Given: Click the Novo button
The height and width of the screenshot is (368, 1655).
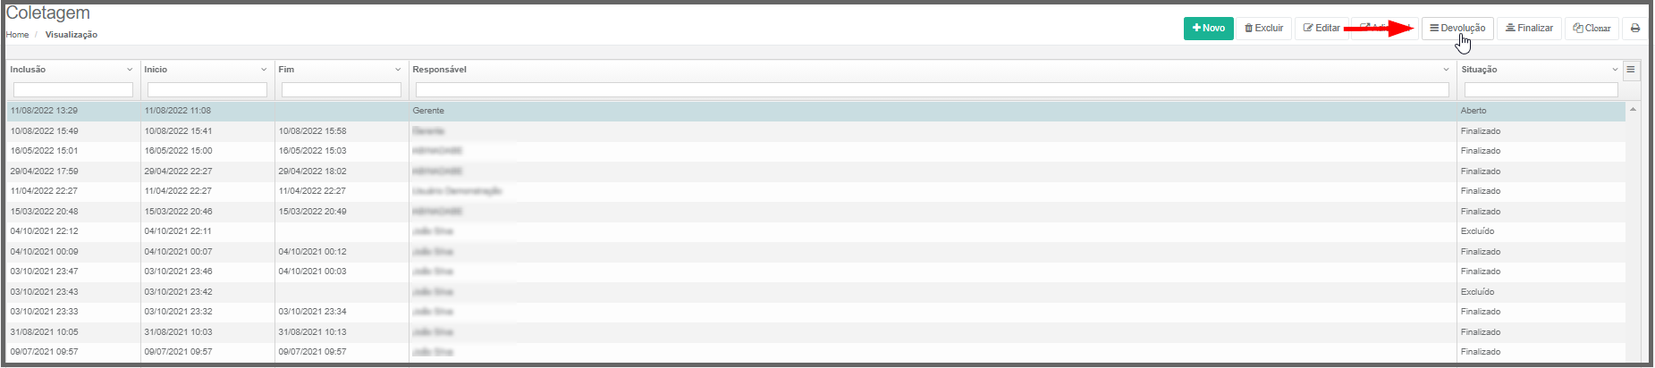Looking at the screenshot, I should click(1208, 29).
